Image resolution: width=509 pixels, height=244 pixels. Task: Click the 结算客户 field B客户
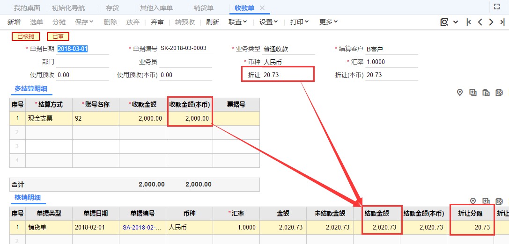tap(392, 49)
